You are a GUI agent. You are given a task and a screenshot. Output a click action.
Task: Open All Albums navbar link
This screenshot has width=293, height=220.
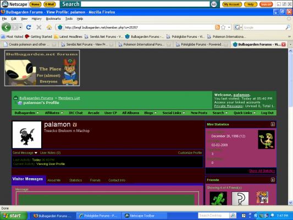131,113
